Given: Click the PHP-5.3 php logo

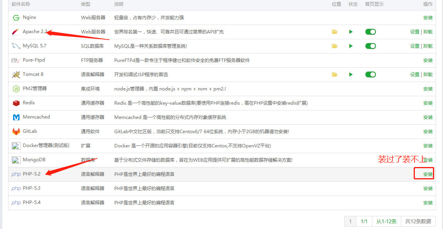Looking at the screenshot, I should click(x=16, y=189).
